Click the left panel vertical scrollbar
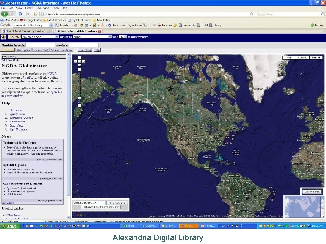The height and width of the screenshot is (244, 326). click(x=69, y=136)
